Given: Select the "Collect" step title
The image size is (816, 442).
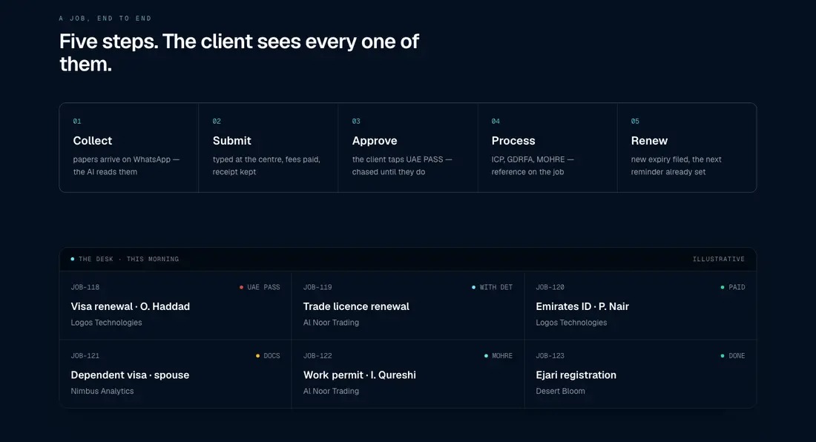Looking at the screenshot, I should pos(93,140).
